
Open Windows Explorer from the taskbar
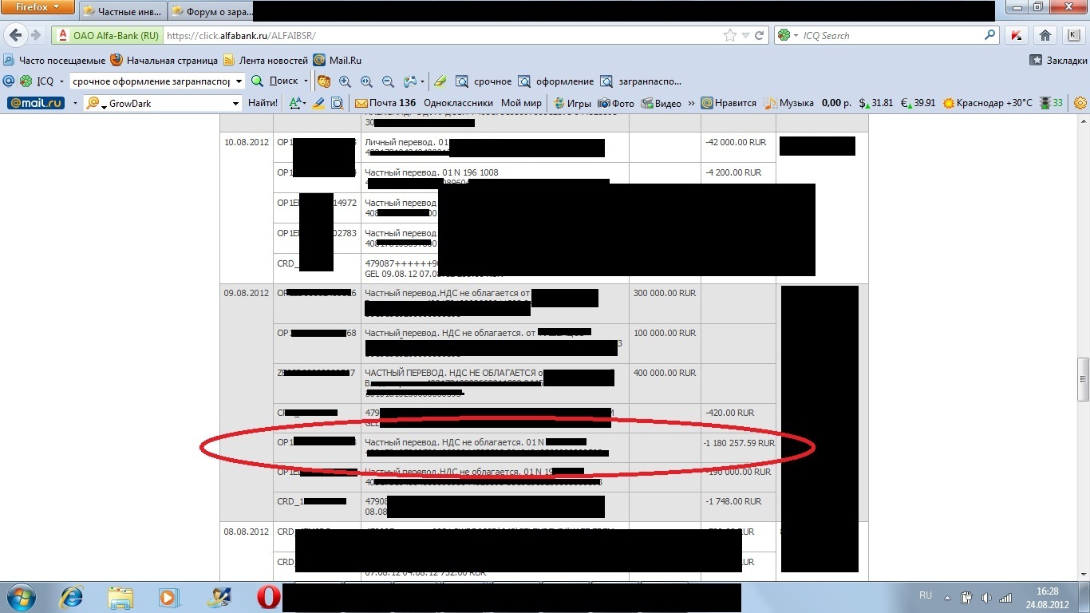120,597
